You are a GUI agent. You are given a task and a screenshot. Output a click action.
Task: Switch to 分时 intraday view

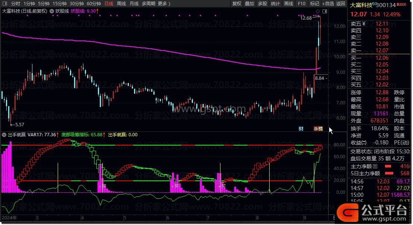(16, 4)
